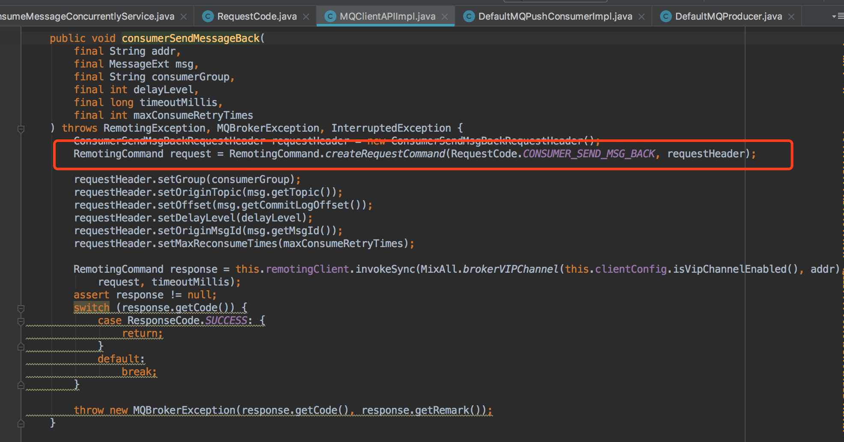844x442 pixels.
Task: Click the brokerVIPChannel method call
Action: coord(511,269)
